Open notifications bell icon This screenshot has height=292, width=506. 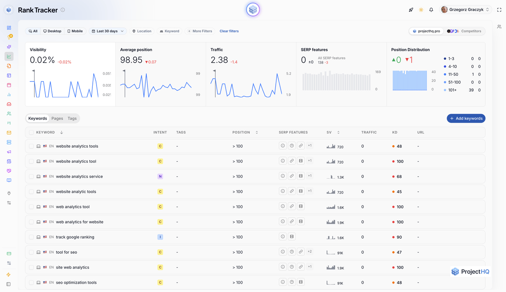[x=431, y=10]
